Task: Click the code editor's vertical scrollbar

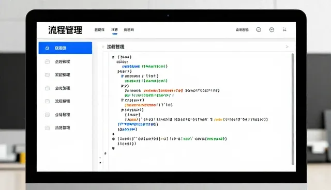Action: (x=293, y=109)
